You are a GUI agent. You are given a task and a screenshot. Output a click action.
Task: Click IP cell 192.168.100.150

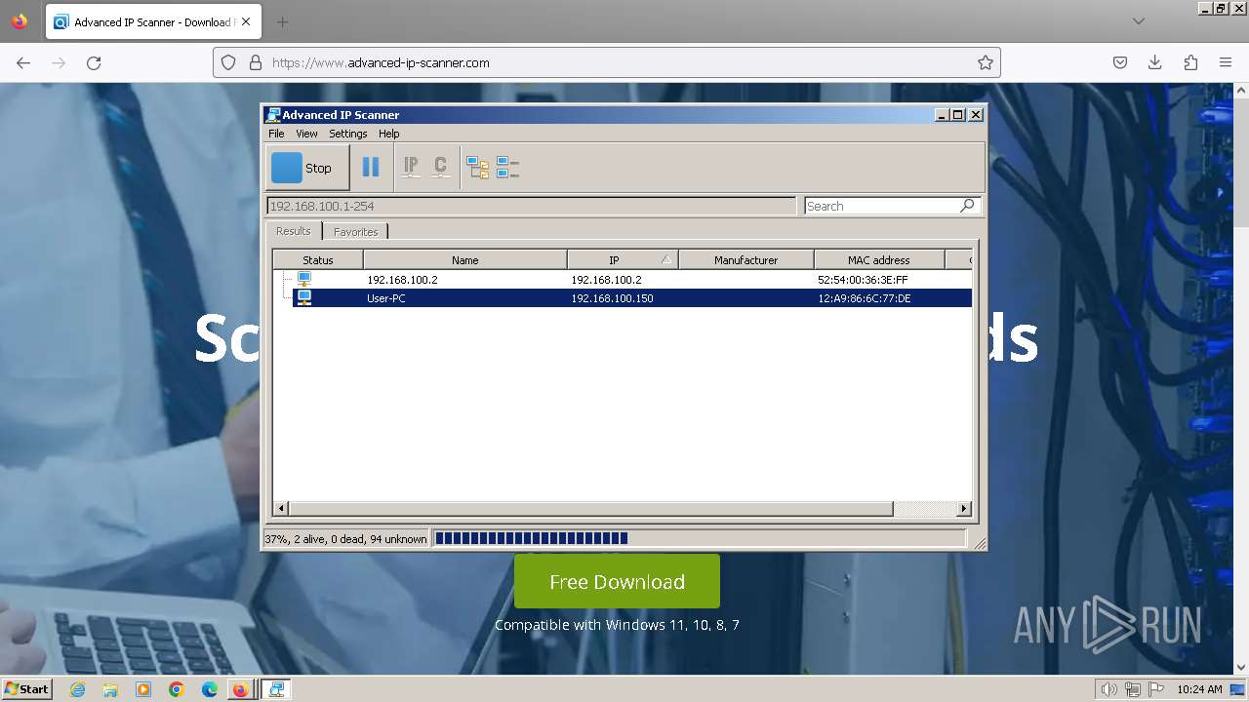[x=612, y=298]
